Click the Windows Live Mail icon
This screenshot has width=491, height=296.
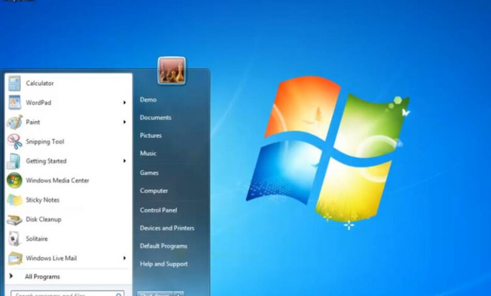tap(14, 258)
